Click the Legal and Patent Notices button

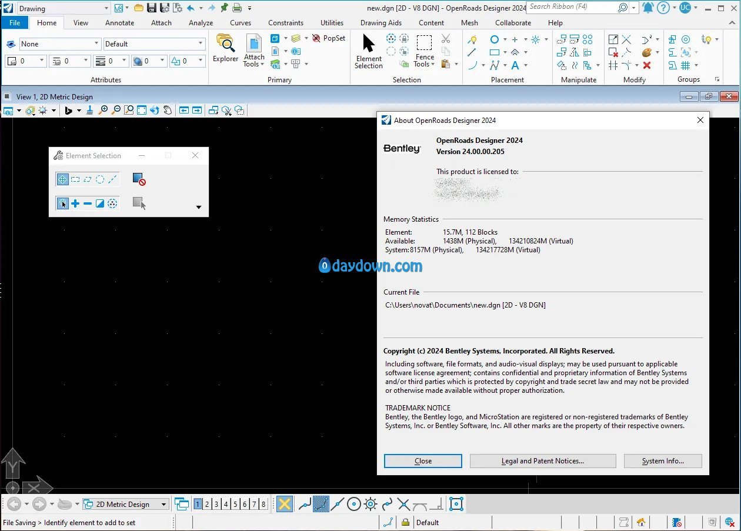(542, 461)
